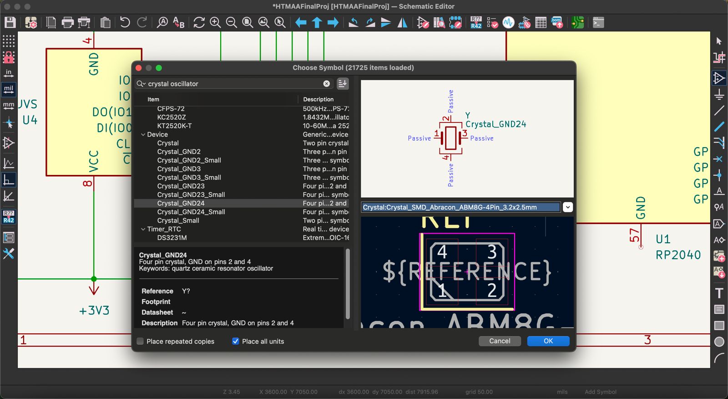Open the footprint selection dropdown arrow
The height and width of the screenshot is (399, 728).
[x=568, y=207]
